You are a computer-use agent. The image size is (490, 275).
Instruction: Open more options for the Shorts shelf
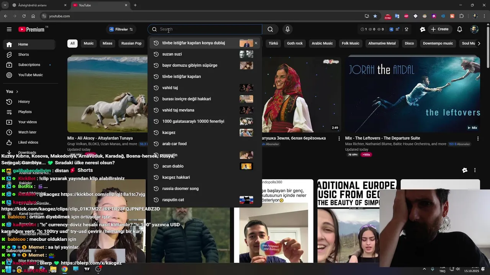click(x=475, y=170)
